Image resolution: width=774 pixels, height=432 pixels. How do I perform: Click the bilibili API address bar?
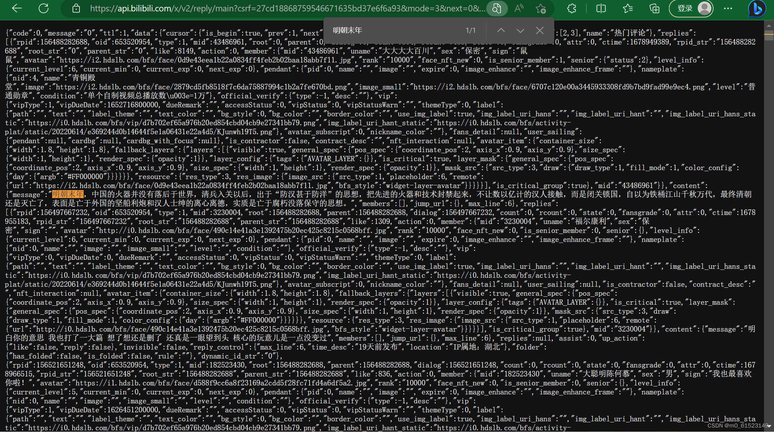point(287,9)
